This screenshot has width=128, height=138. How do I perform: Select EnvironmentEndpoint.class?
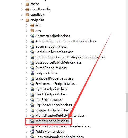pos(56,84)
